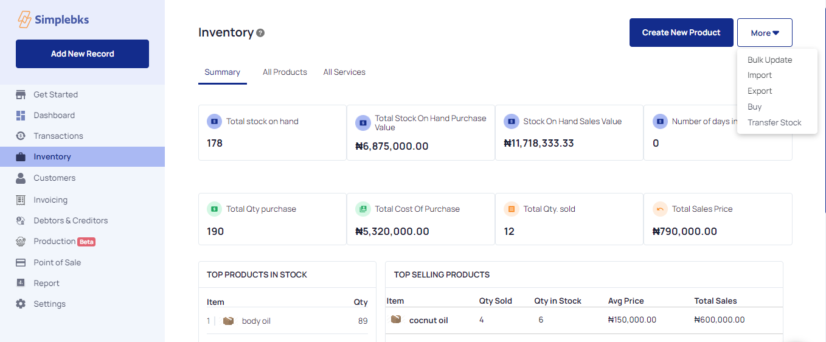This screenshot has width=826, height=342.
Task: Click the Invoicing receipt icon
Action: click(21, 200)
